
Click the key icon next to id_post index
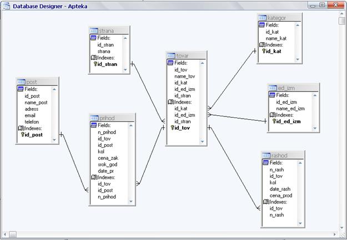(x=22, y=135)
